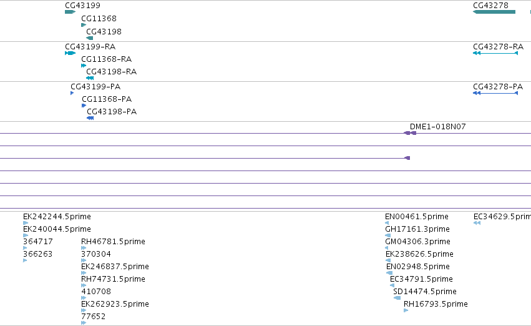Select the EN00461.5prime EST label

(x=417, y=217)
